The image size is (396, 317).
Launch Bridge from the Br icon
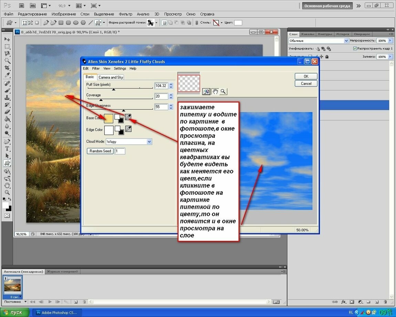22,6
